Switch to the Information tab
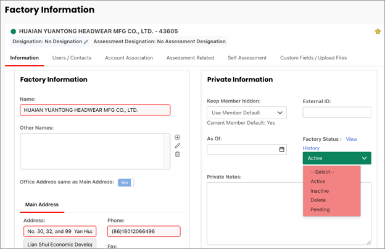 (x=24, y=57)
